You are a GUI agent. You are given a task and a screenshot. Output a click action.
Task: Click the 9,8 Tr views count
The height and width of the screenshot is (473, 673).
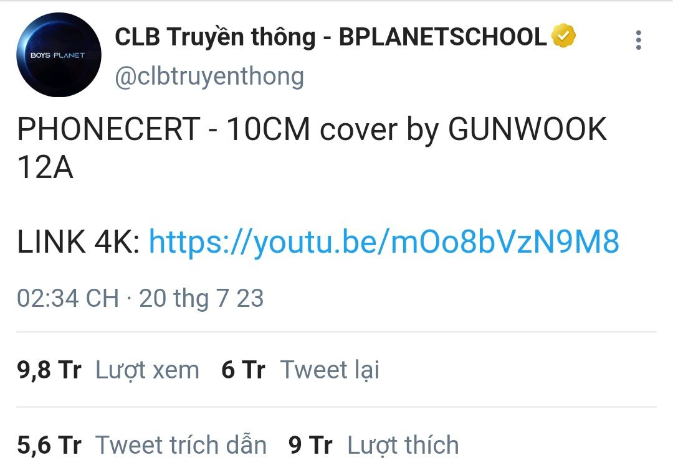[x=49, y=370]
